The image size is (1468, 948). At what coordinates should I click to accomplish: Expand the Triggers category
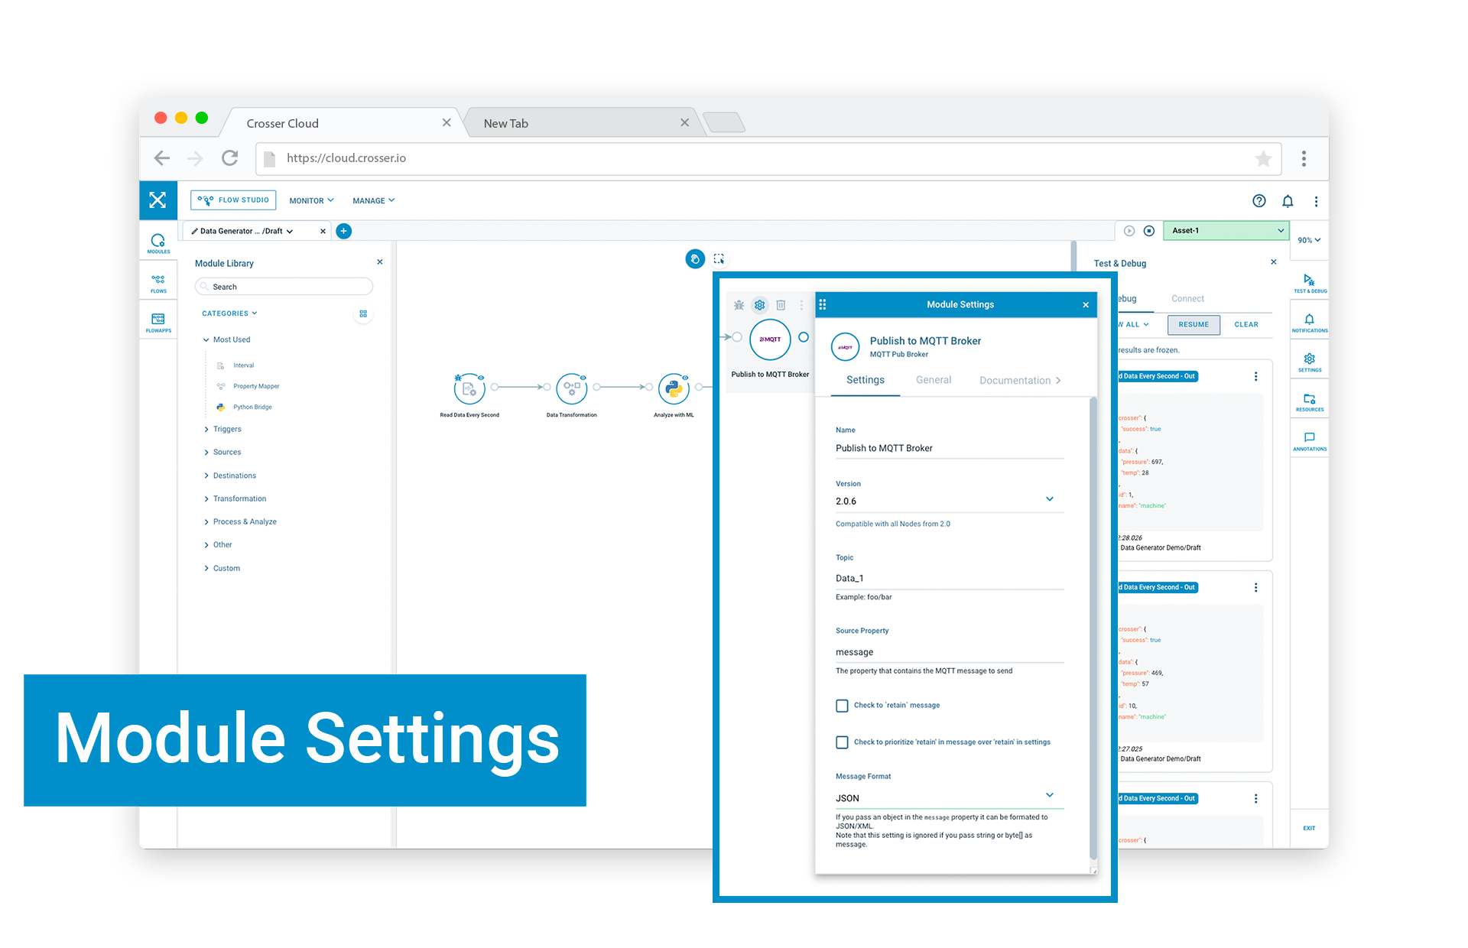pyautogui.click(x=222, y=430)
